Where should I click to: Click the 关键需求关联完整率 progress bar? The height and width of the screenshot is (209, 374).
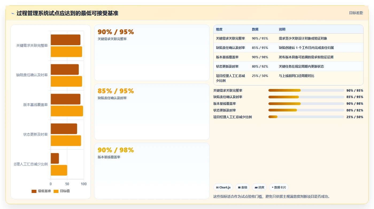pyautogui.click(x=306, y=90)
